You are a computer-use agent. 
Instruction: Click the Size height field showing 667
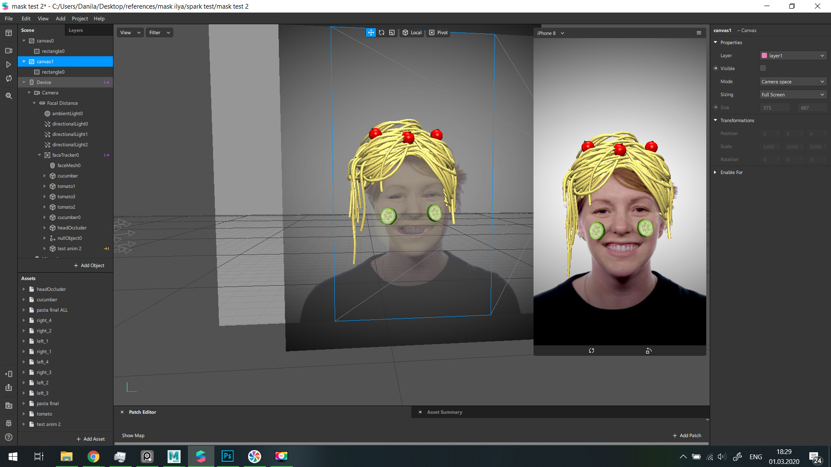(812, 107)
